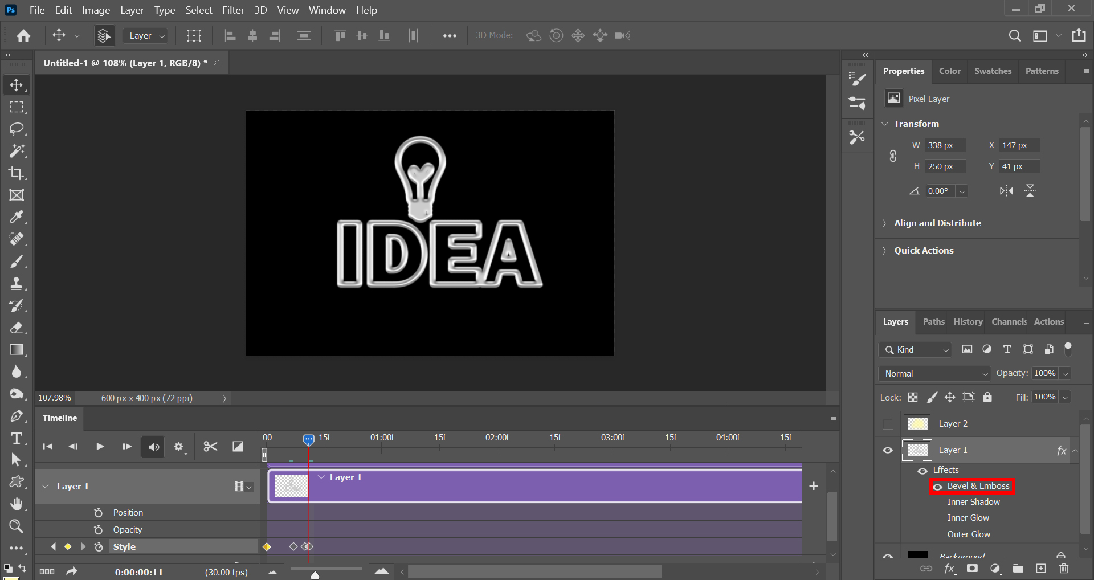Screen dimensions: 1094x580
Task: Select the Lasso tool
Action: coord(17,129)
